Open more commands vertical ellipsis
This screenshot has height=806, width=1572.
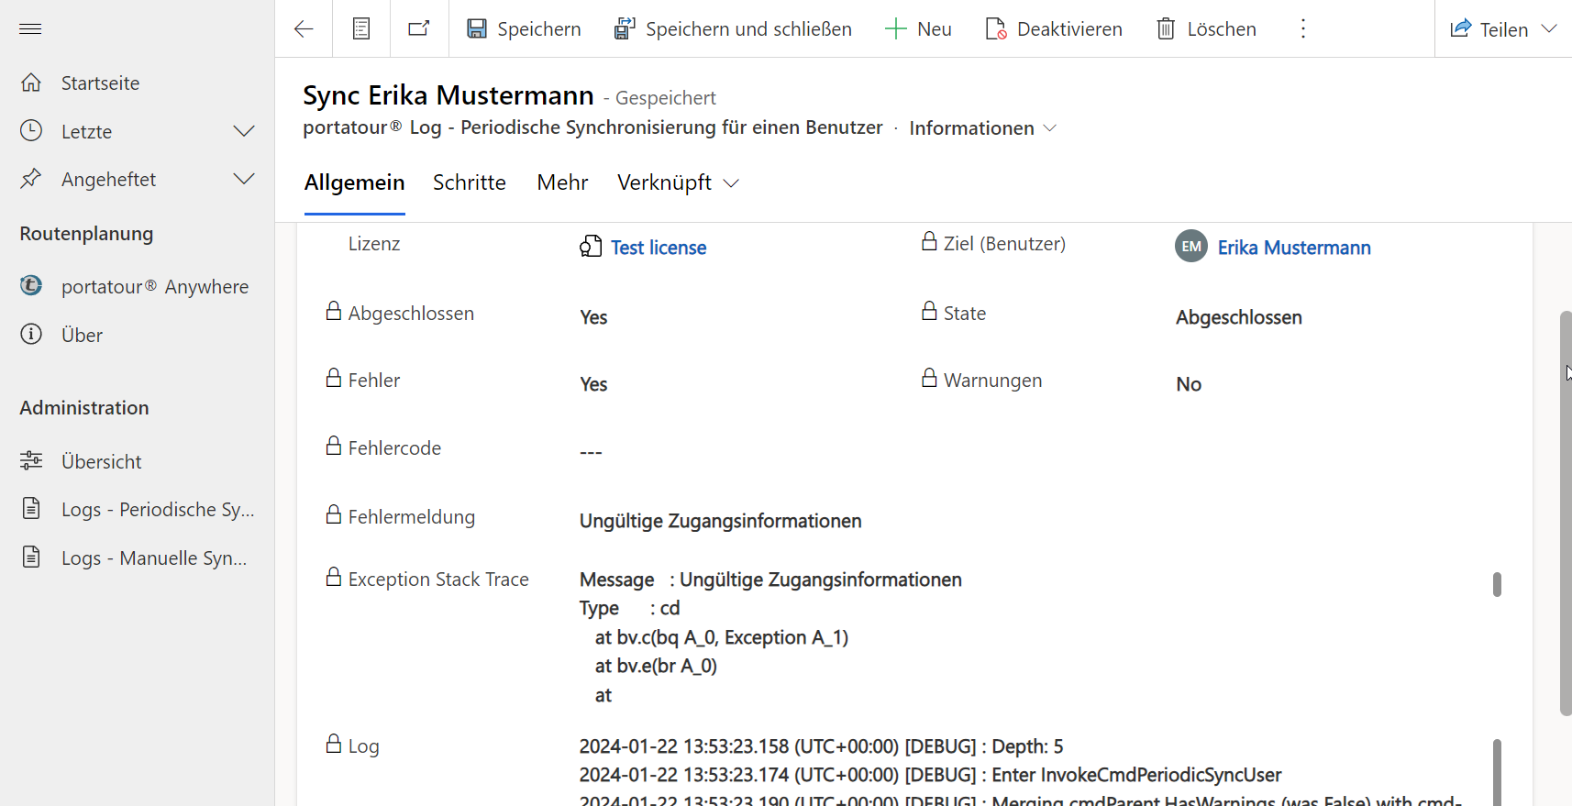[1303, 29]
